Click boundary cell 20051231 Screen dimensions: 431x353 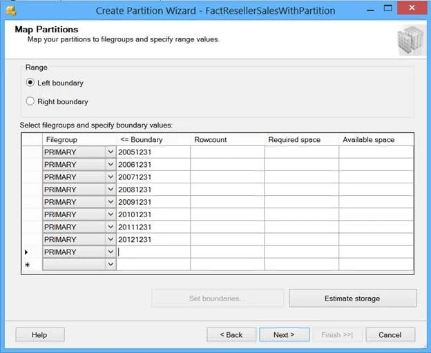tap(153, 152)
